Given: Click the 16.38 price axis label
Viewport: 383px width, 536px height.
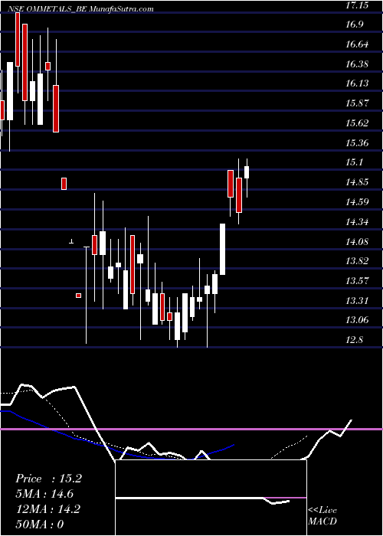Looking at the screenshot, I should [357, 64].
